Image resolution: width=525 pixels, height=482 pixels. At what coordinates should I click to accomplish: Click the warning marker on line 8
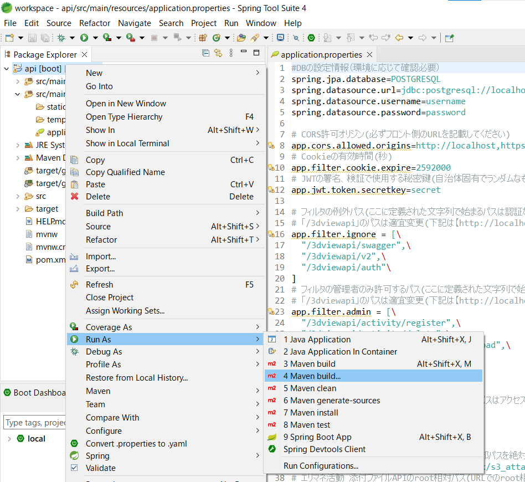(x=271, y=145)
